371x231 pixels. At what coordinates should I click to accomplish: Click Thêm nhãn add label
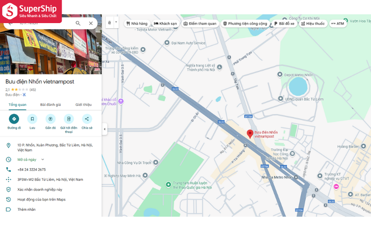(26, 209)
